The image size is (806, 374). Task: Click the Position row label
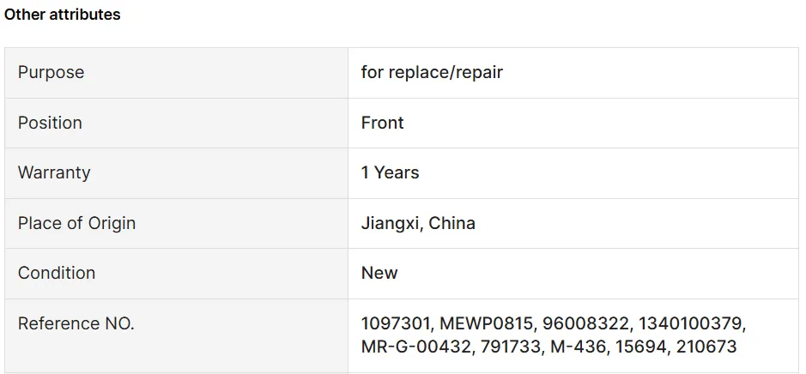[50, 123]
